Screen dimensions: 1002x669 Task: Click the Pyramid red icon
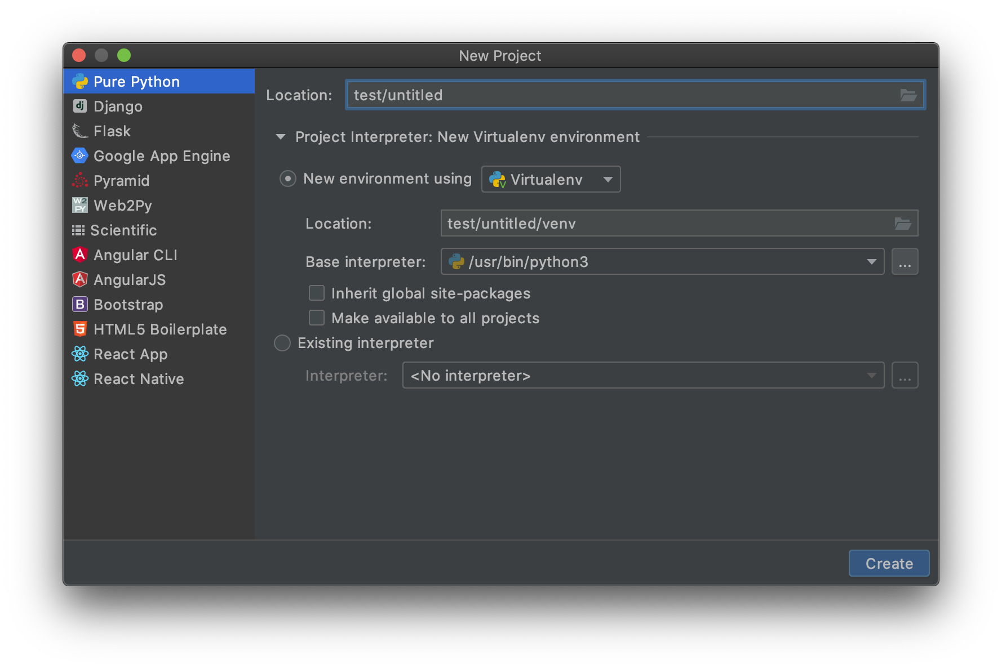(x=80, y=180)
